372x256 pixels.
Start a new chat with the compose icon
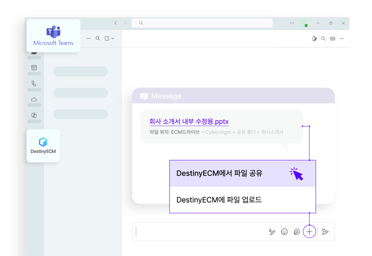(106, 38)
